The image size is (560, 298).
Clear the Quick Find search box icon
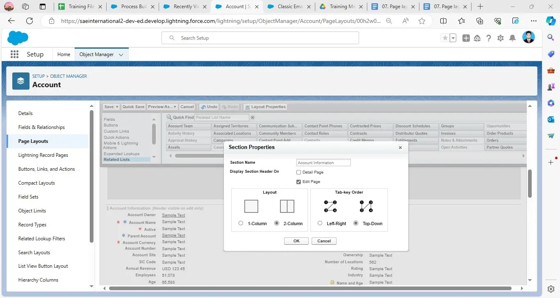[253, 117]
